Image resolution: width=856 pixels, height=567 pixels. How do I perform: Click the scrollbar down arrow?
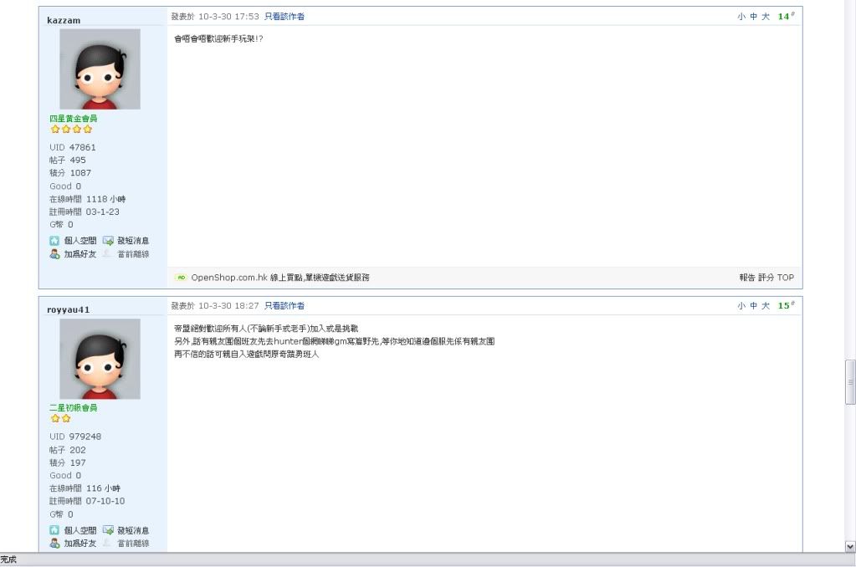coord(850,546)
